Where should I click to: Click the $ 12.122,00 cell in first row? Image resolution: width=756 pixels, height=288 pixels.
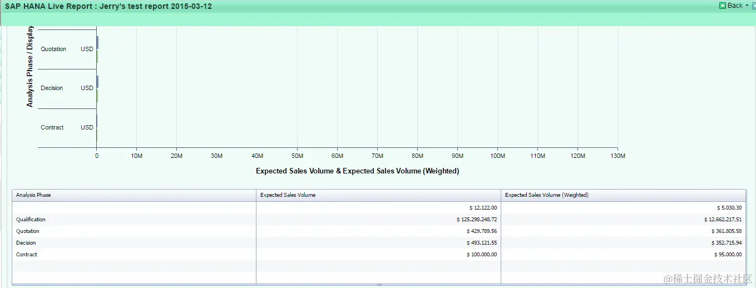coord(483,208)
